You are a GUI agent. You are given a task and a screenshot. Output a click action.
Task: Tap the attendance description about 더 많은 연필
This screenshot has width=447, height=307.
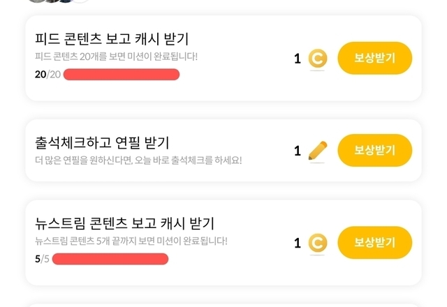point(138,160)
